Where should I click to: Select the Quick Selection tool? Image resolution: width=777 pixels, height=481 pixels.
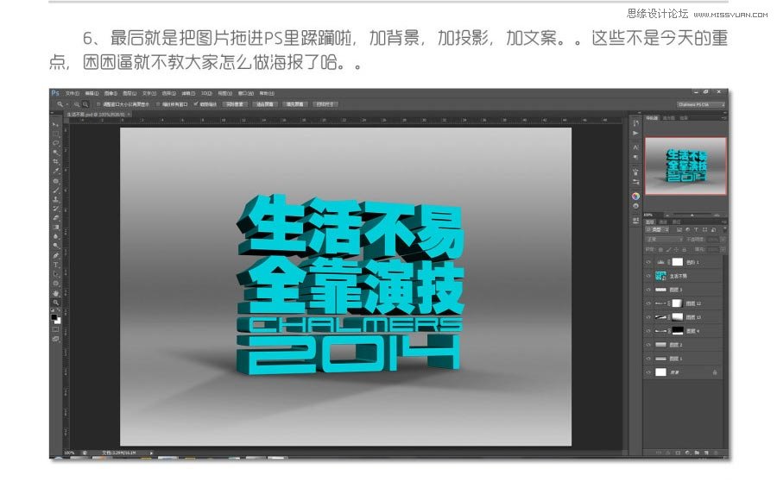[56, 152]
